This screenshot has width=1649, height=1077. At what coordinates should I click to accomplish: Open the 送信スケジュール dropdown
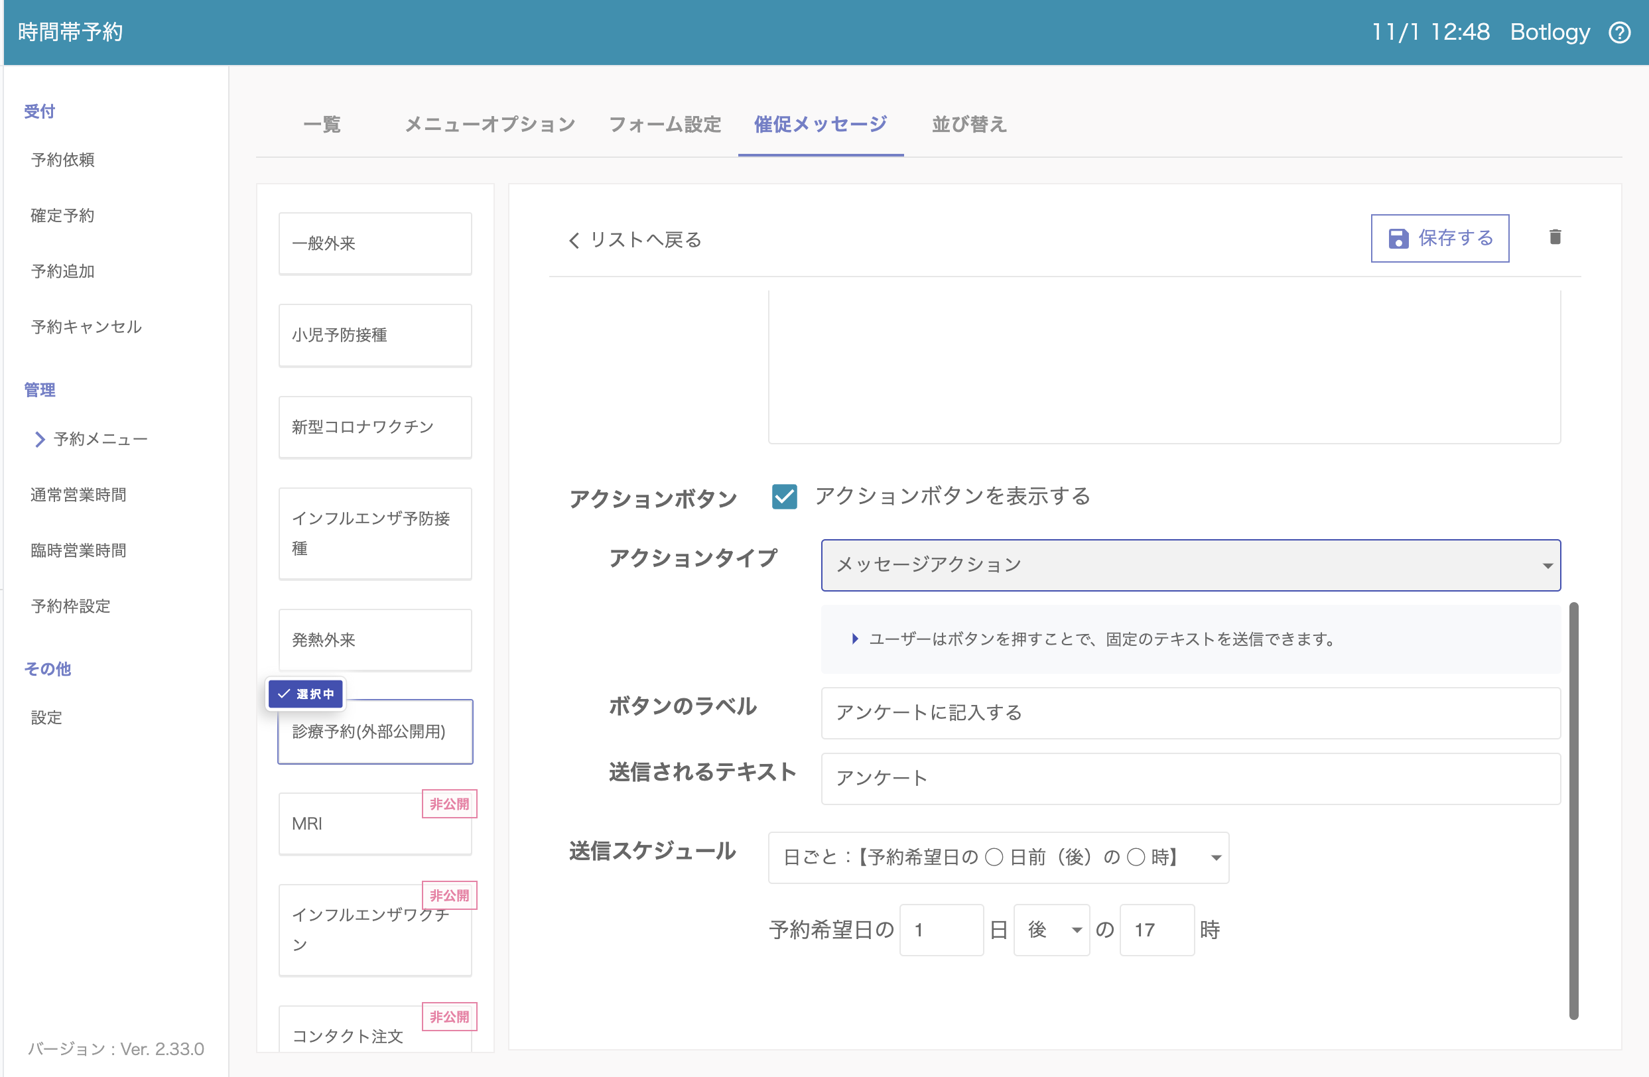998,857
